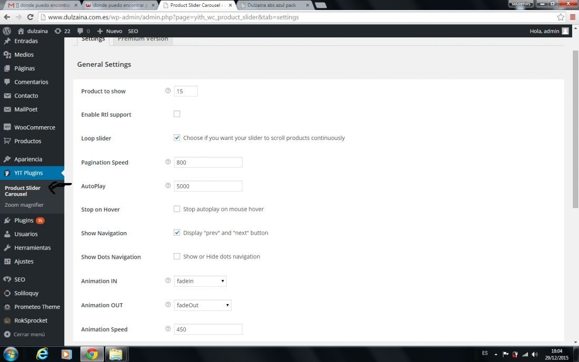Uncheck the Loop slider checkbox
This screenshot has width=579, height=362.
click(177, 138)
